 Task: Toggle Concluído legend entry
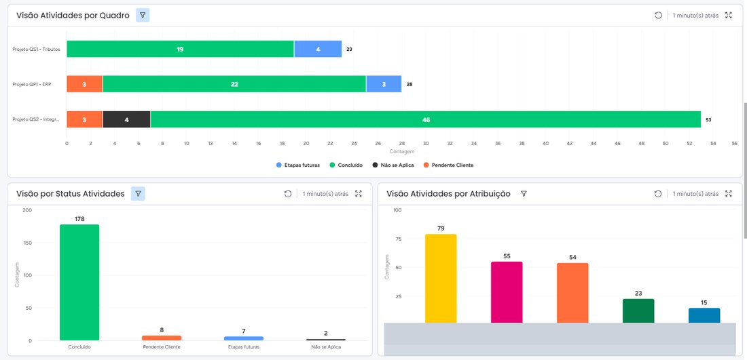tap(346, 165)
